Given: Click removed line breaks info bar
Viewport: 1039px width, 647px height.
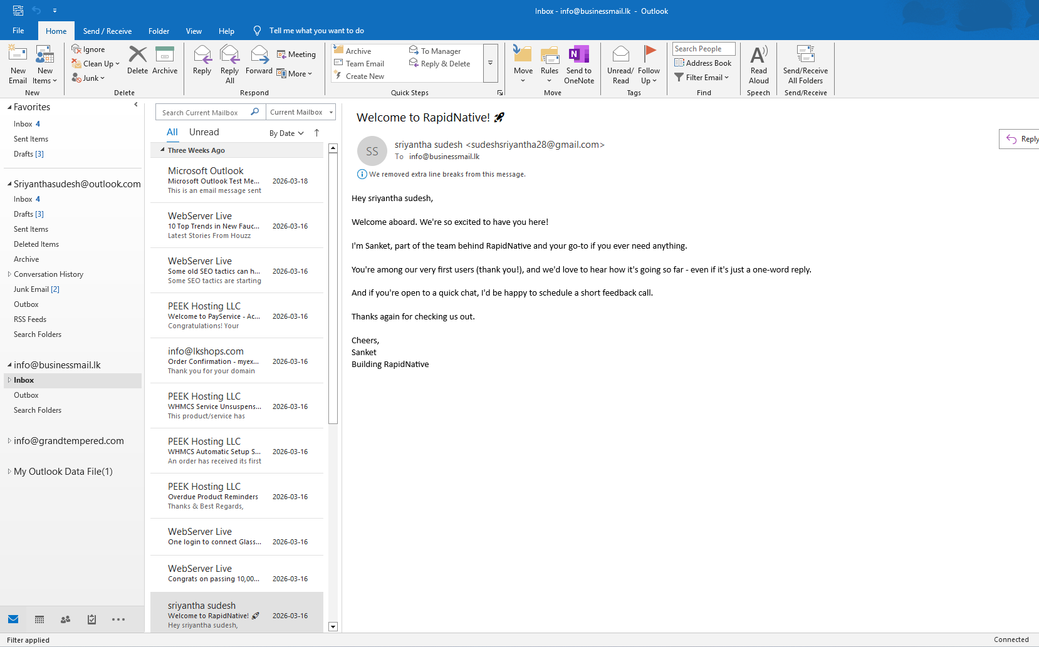Looking at the screenshot, I should point(441,174).
